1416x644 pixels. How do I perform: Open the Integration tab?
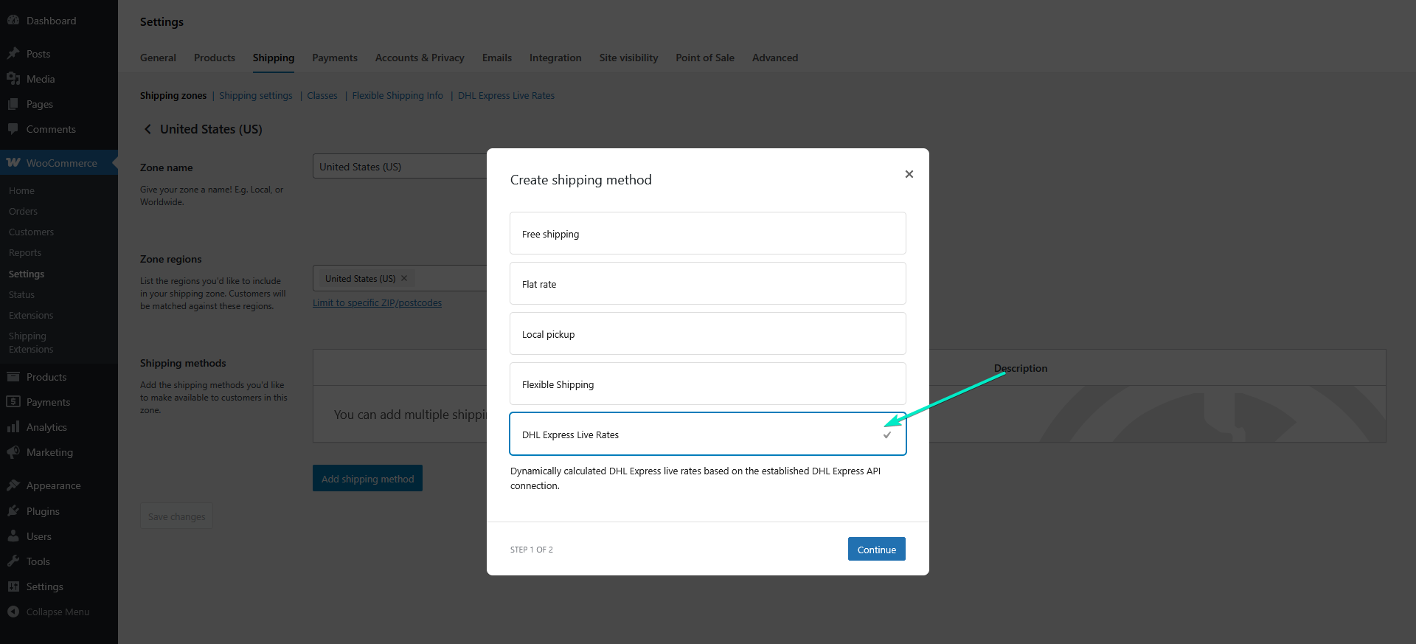555,58
